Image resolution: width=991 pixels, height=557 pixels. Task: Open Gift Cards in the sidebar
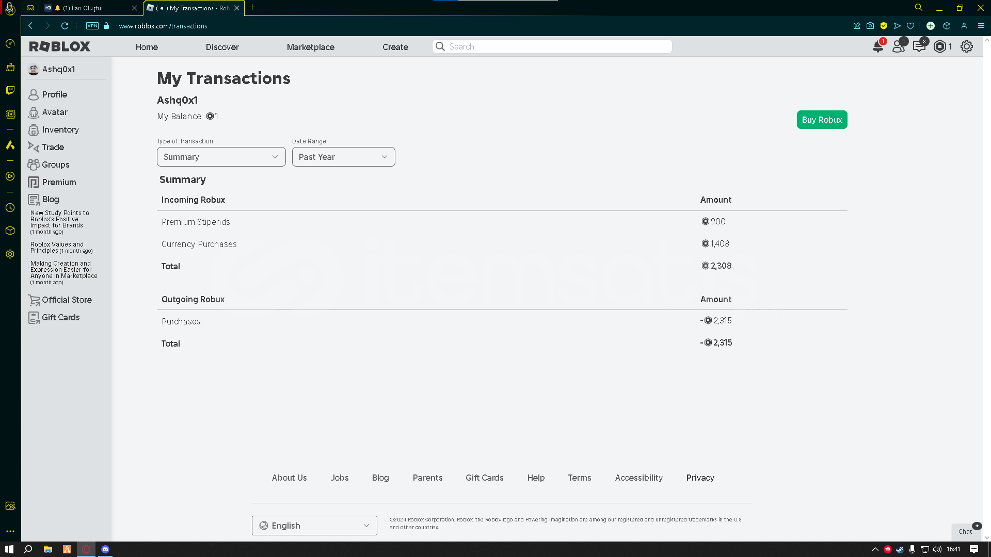point(60,317)
